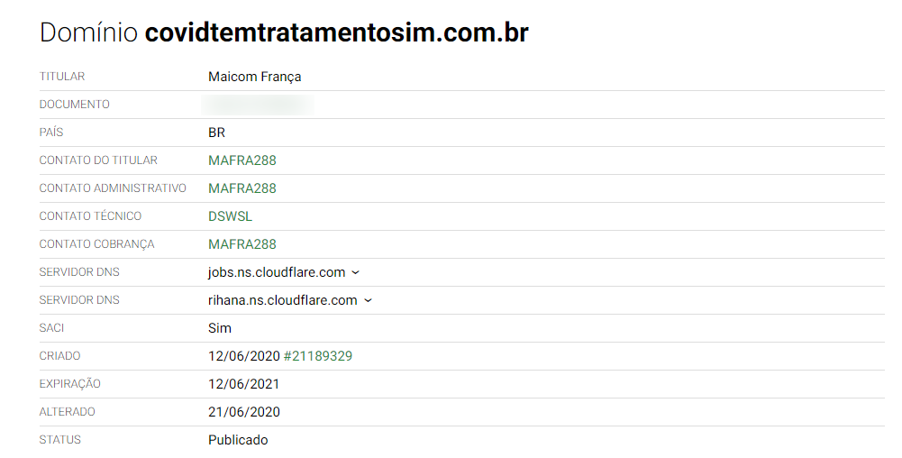Click the domain title covidtemtratamentosim.com.br
This screenshot has height=458, width=902.
pyautogui.click(x=336, y=32)
